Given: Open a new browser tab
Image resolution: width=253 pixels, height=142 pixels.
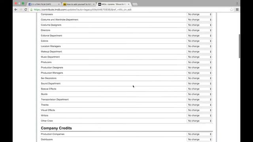Looking at the screenshot, I should tap(135, 4).
